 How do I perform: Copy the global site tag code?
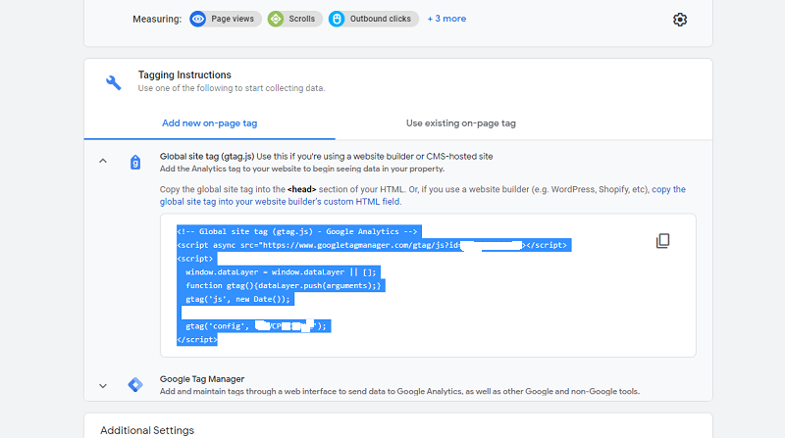663,240
